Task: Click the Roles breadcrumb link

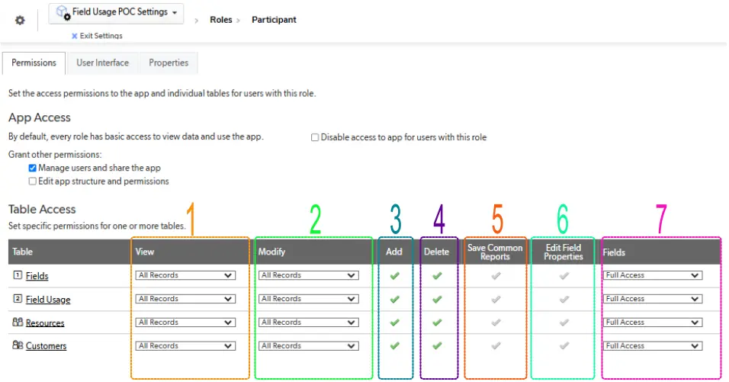Action: pyautogui.click(x=221, y=20)
